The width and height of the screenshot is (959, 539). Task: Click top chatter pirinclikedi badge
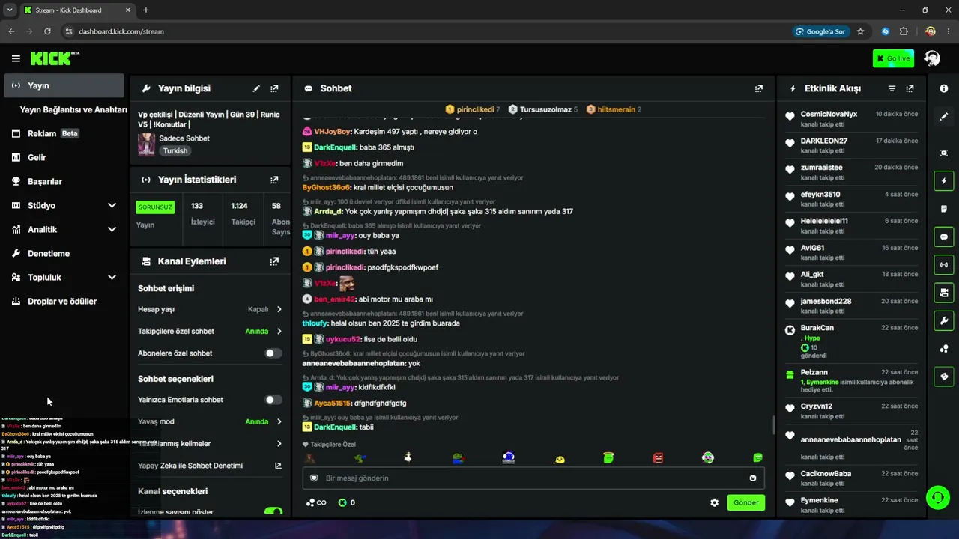coord(472,109)
